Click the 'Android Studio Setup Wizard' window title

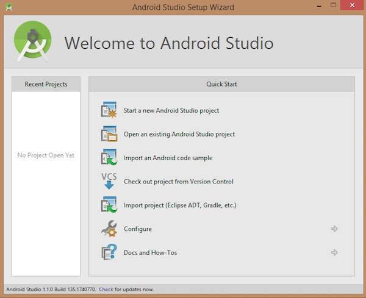click(x=183, y=7)
